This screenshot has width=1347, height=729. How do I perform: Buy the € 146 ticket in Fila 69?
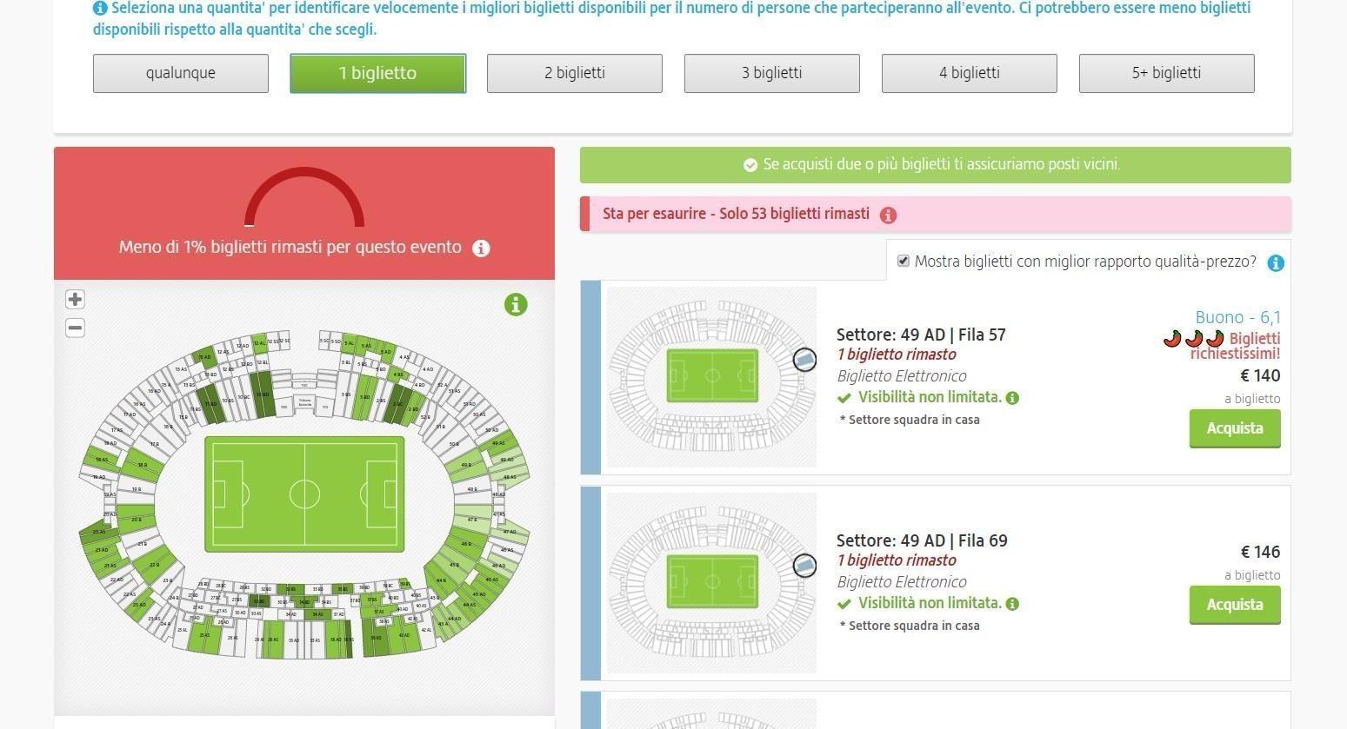tap(1235, 605)
